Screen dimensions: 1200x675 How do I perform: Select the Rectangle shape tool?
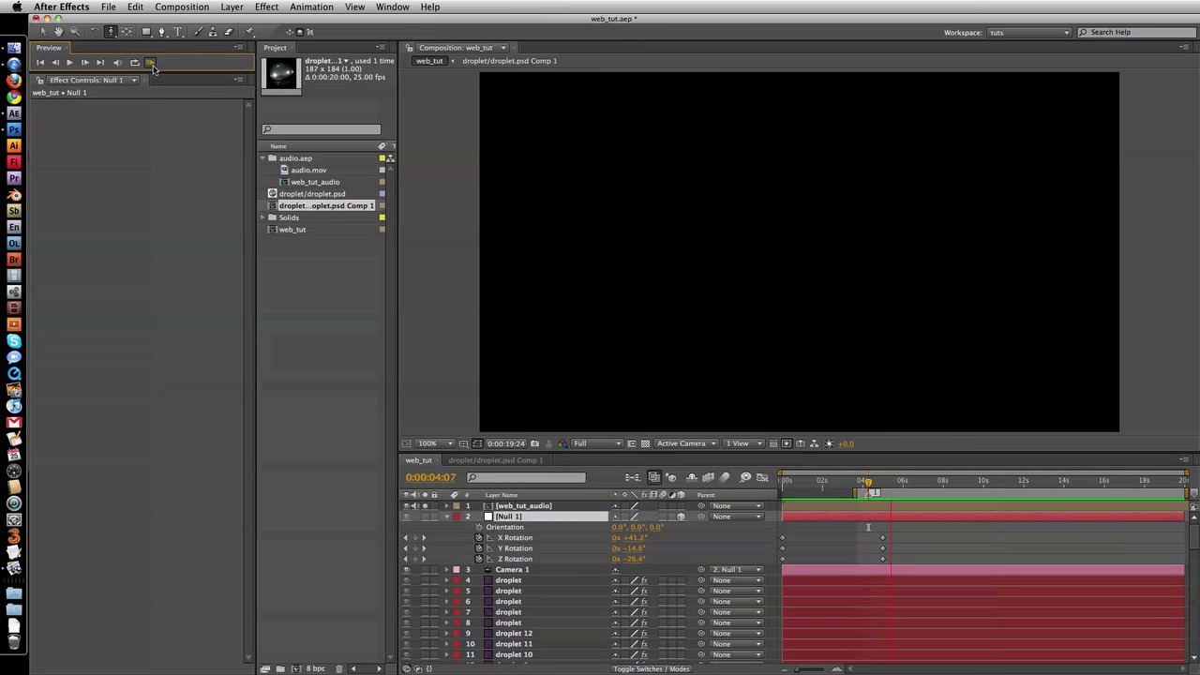click(146, 32)
